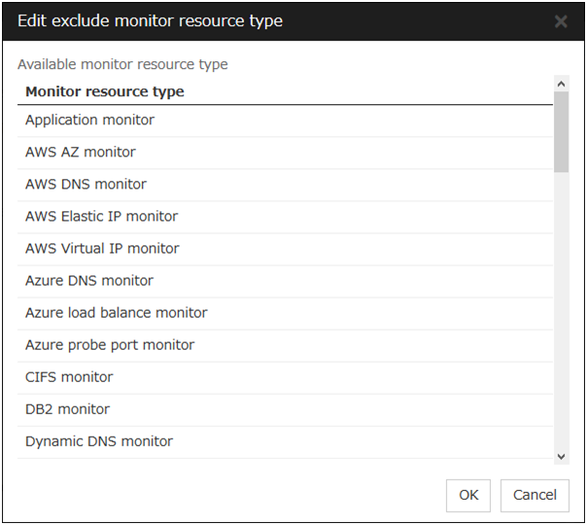Select AWS AZ monitor entry
This screenshot has width=587, height=525.
tap(81, 153)
